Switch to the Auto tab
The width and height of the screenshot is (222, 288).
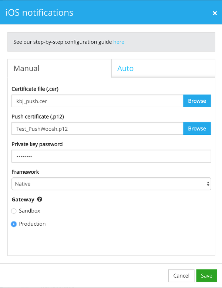[163, 68]
